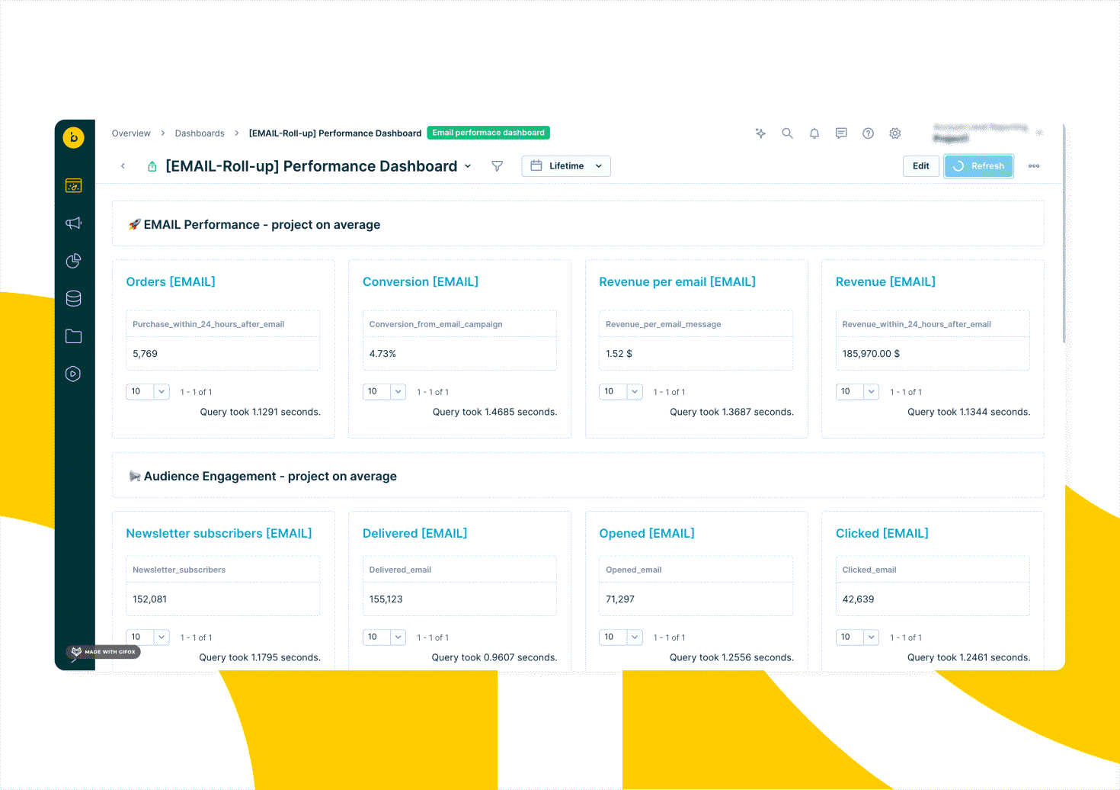Open the Assets folder icon
This screenshot has width=1120, height=790.
point(73,336)
